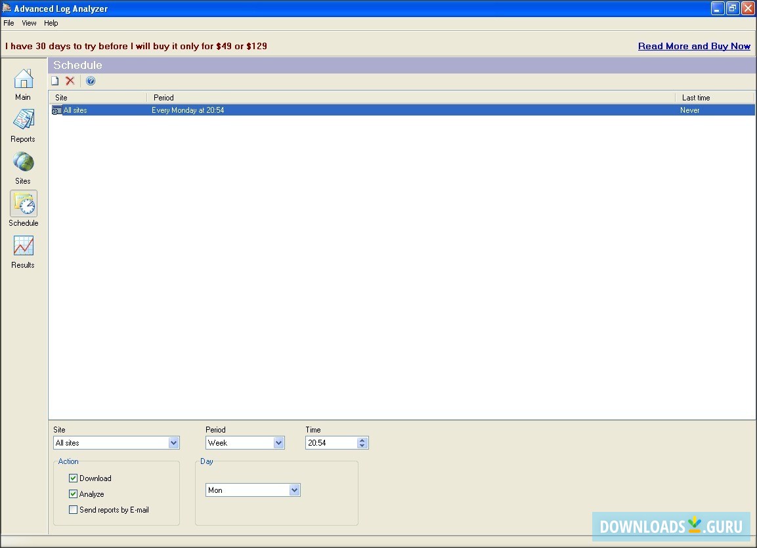Uncheck the Download action checkbox
757x548 pixels.
(74, 478)
